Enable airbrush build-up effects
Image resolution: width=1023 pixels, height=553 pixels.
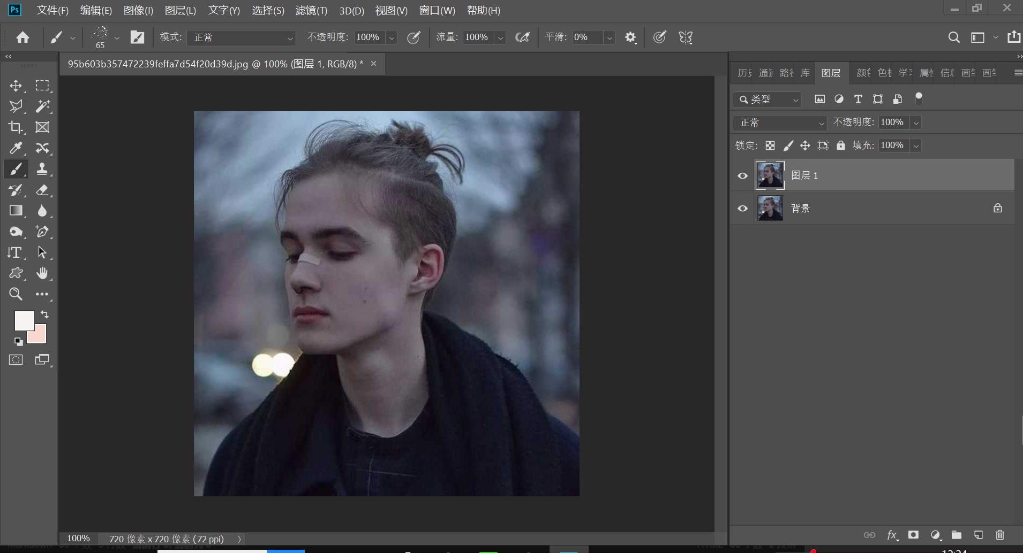522,37
